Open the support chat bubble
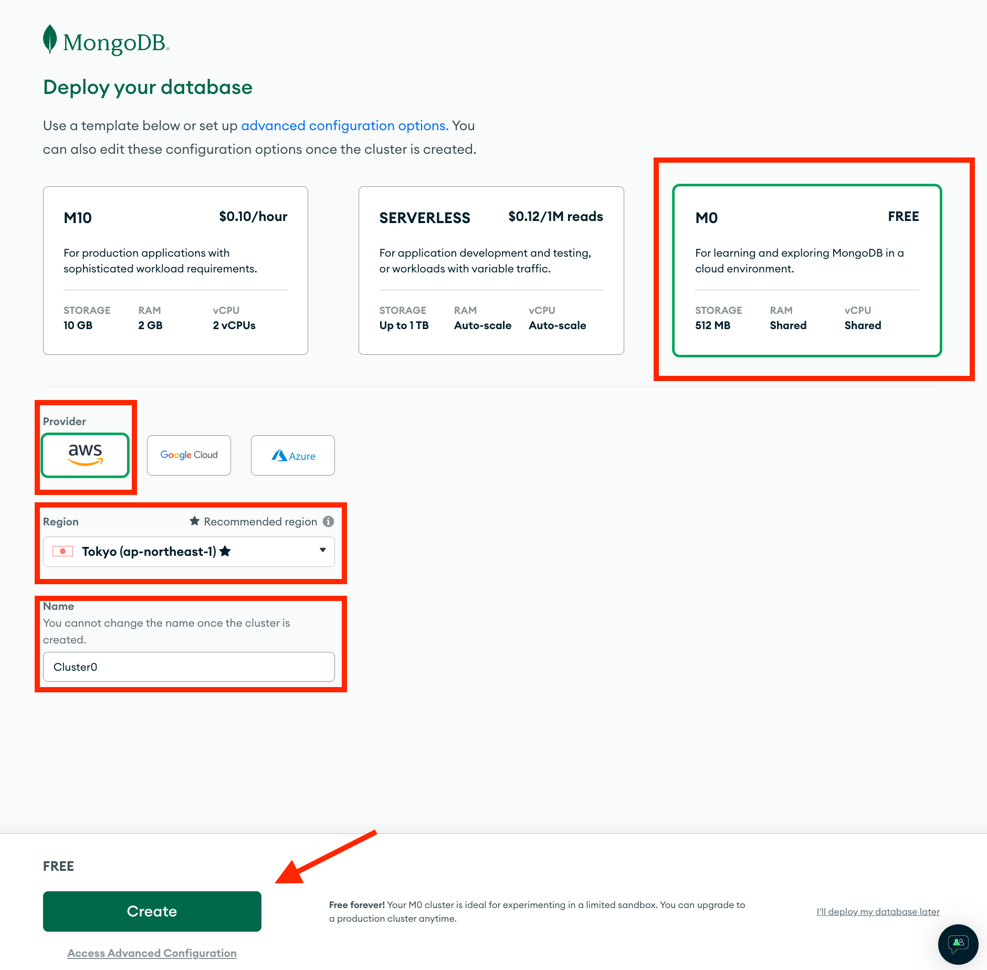The width and height of the screenshot is (987, 970). point(958,944)
